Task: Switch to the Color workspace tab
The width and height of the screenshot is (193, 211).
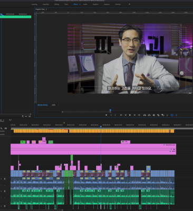Action: (x=66, y=4)
